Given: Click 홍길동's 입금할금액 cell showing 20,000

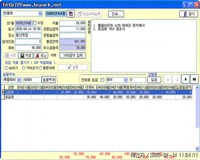Looking at the screenshot, I should coord(184,97).
